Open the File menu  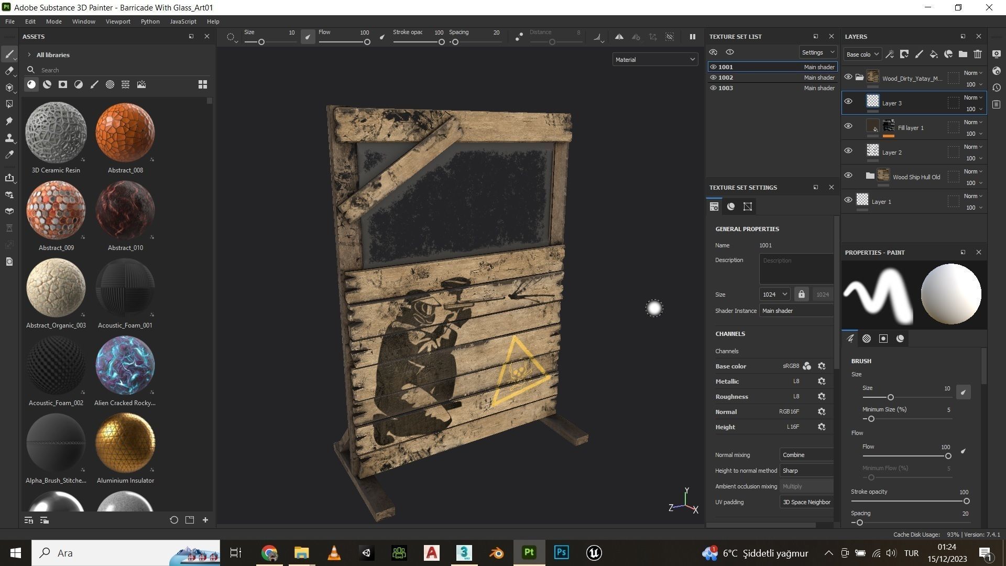10,21
